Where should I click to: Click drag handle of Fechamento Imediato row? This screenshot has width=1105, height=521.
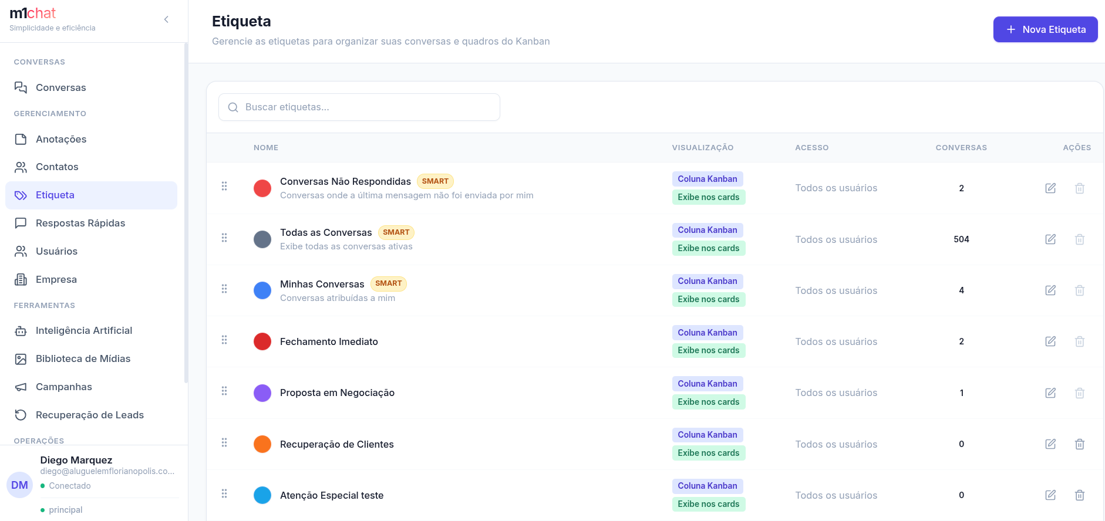(224, 340)
